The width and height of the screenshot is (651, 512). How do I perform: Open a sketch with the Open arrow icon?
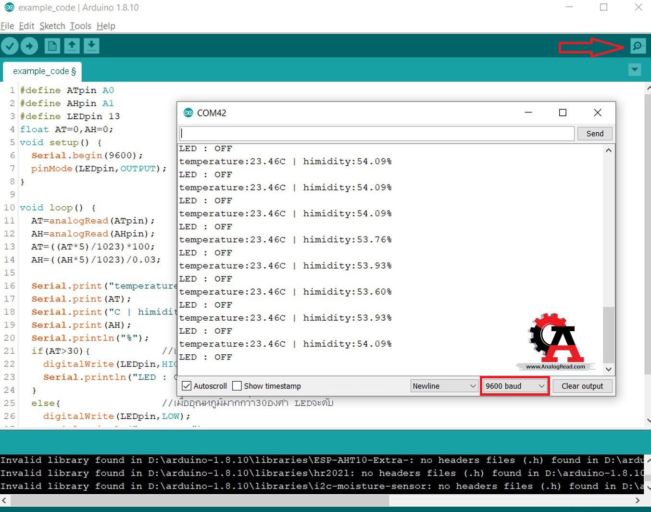click(x=72, y=46)
